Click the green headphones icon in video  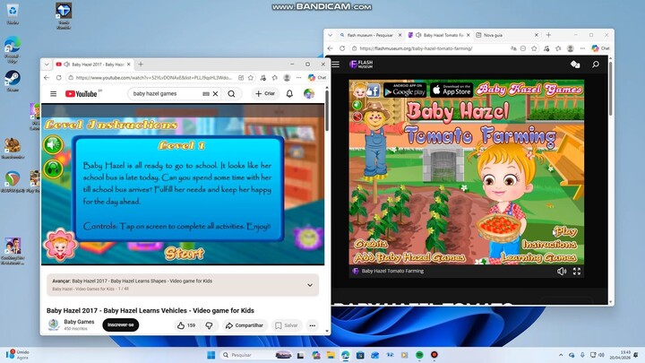[x=53, y=169]
